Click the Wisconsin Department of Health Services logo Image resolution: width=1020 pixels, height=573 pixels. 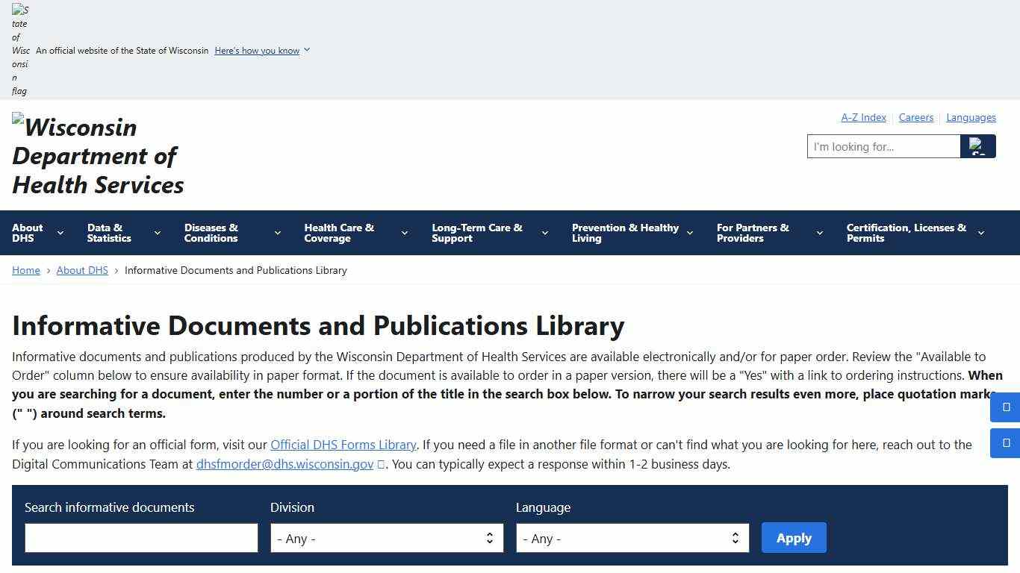pyautogui.click(x=97, y=154)
